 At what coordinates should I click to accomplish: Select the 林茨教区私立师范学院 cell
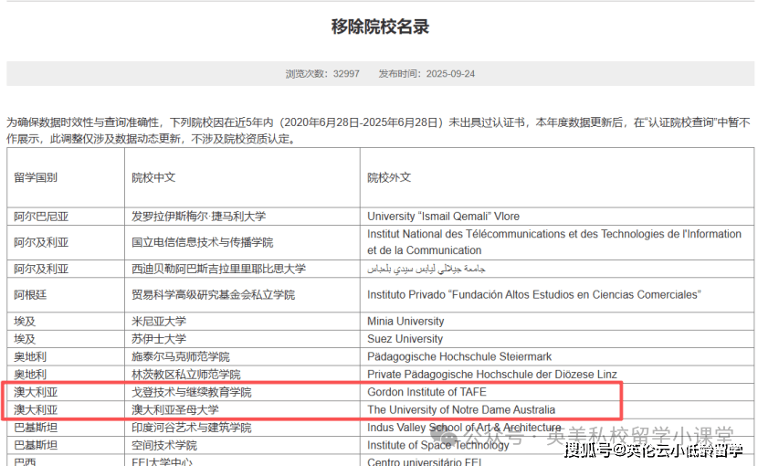point(186,375)
